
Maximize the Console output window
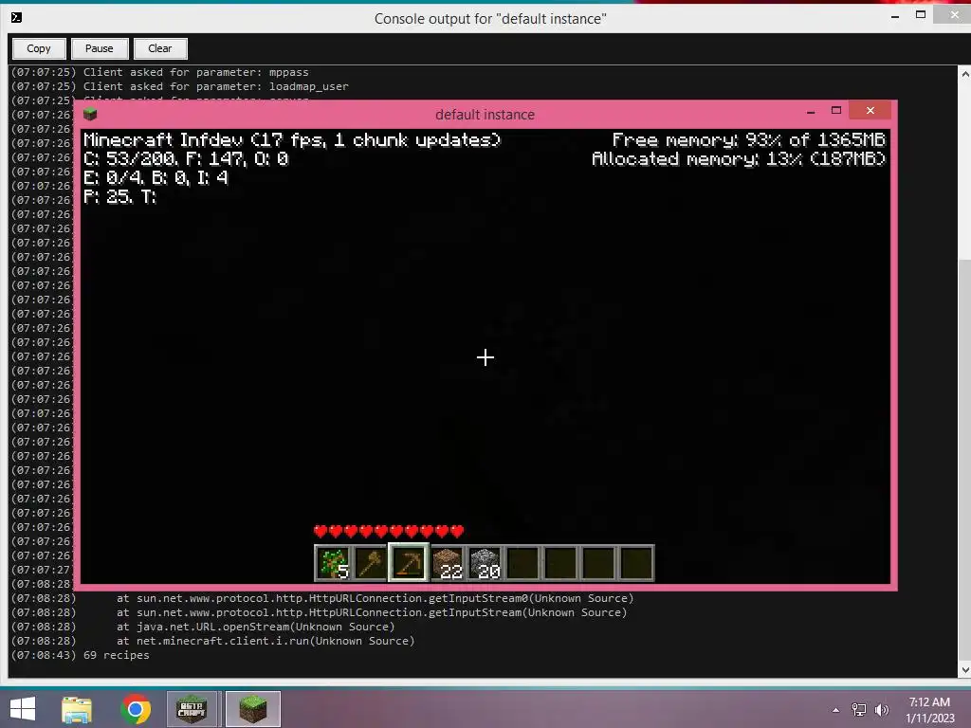pos(921,15)
